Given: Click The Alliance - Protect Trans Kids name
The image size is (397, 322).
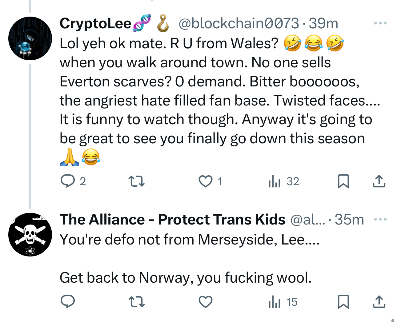Looking at the screenshot, I should (172, 220).
